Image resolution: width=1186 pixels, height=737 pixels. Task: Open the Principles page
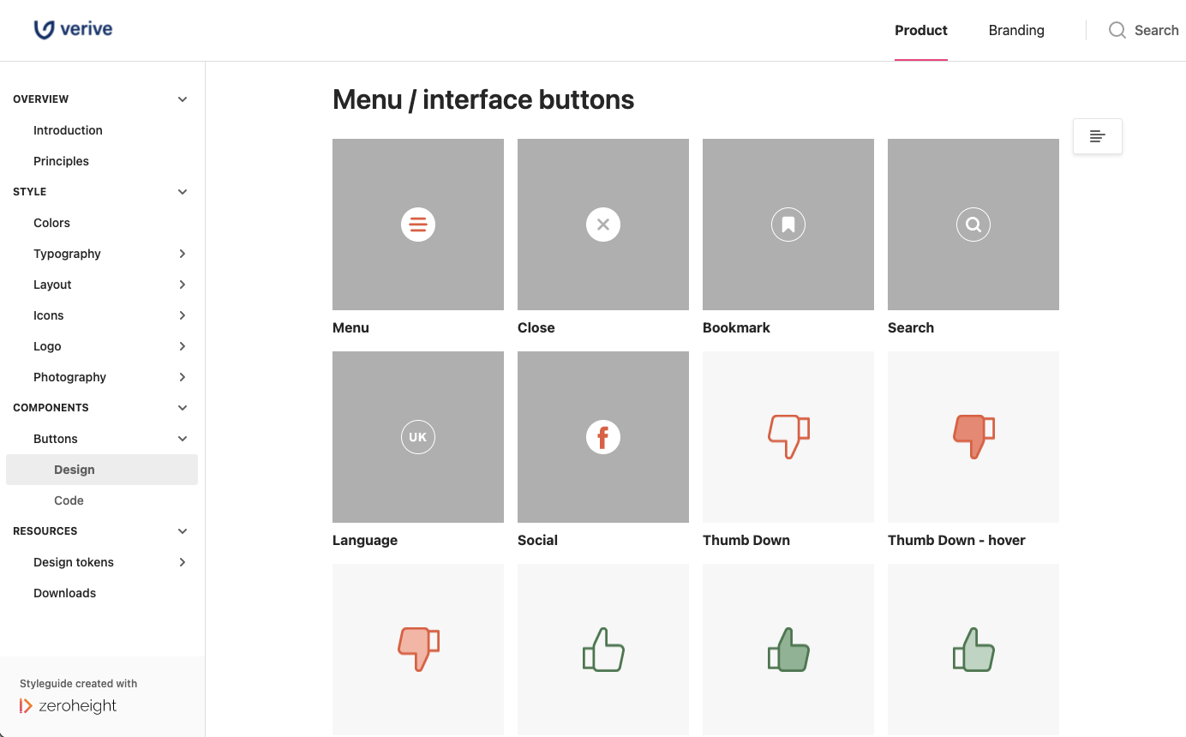click(x=61, y=161)
